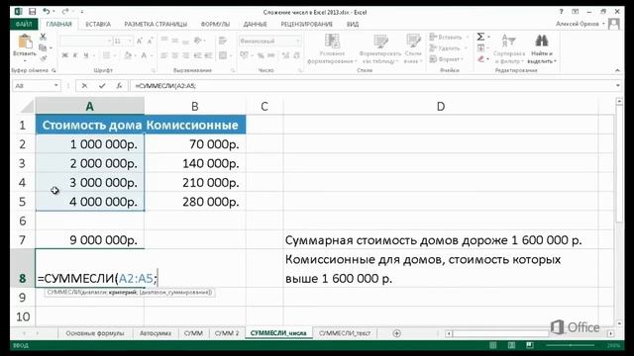Viewport: 634px width, 356px height.
Task: Toggle Merge and Center for cells
Action: (x=223, y=55)
